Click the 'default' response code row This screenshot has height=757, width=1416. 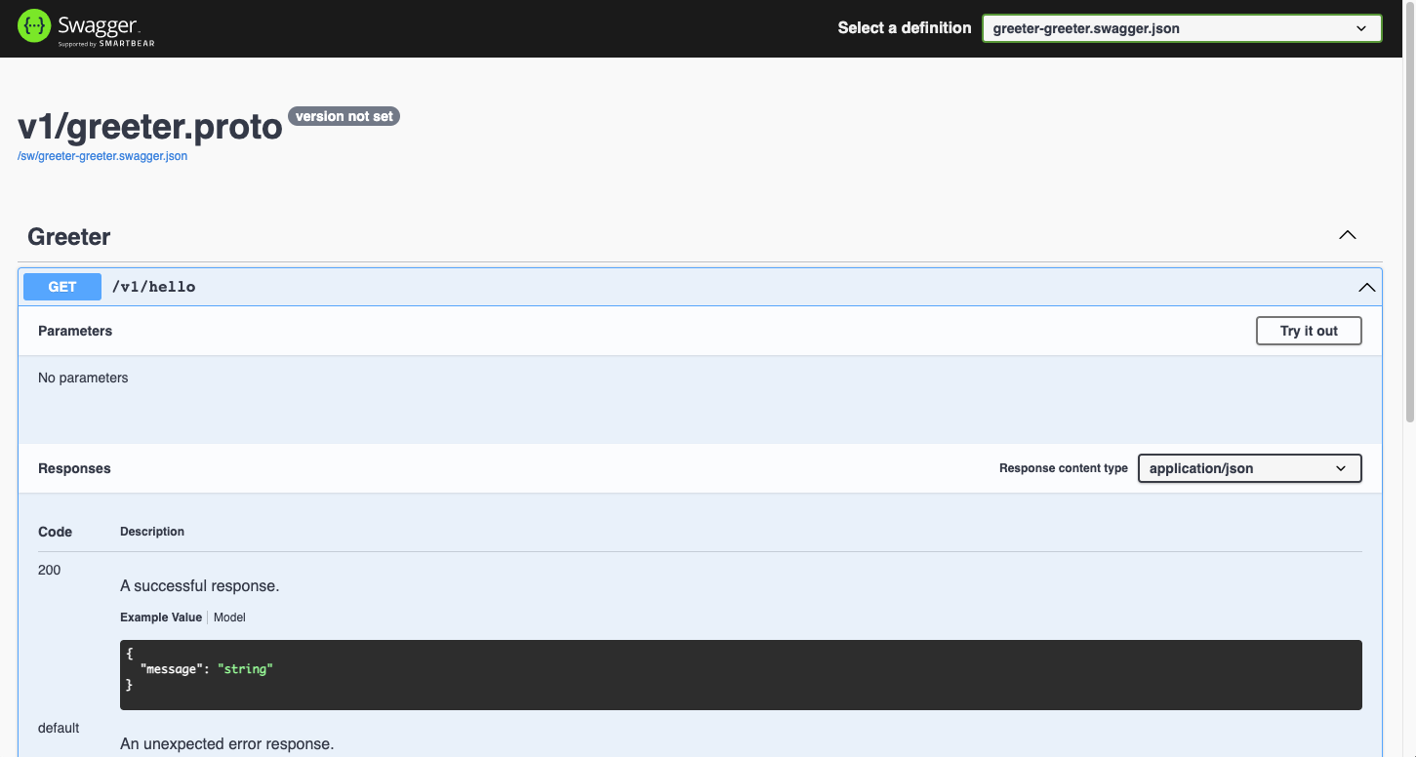[x=59, y=728]
